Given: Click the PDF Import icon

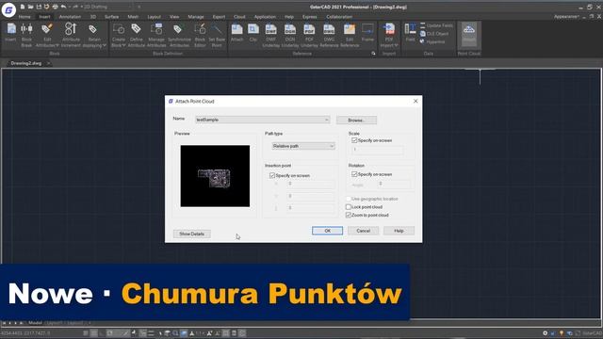Looking at the screenshot, I should [x=389, y=35].
